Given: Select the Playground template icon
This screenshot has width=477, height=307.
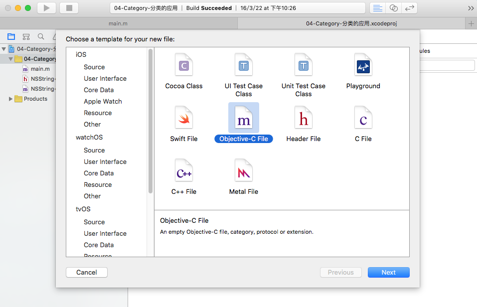Looking at the screenshot, I should (363, 64).
